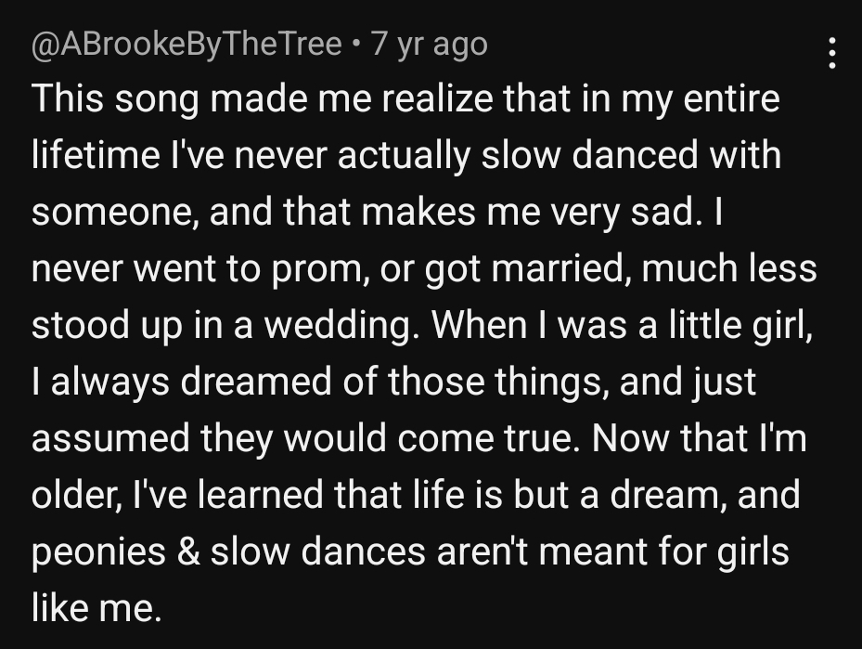This screenshot has width=862, height=649.
Task: Click the word "peonies" in the comment
Action: point(98,552)
